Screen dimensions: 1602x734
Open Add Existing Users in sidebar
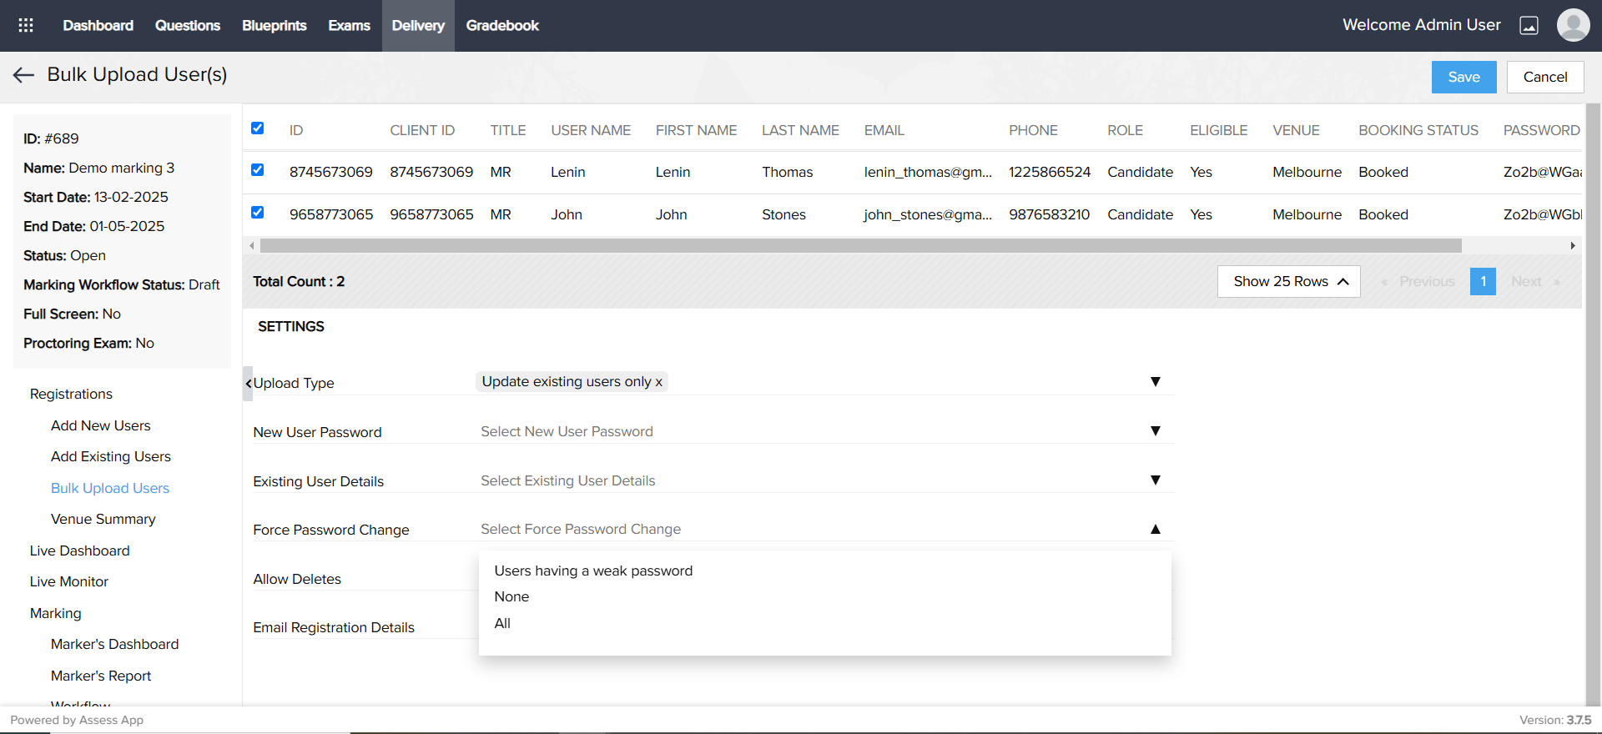click(x=111, y=456)
